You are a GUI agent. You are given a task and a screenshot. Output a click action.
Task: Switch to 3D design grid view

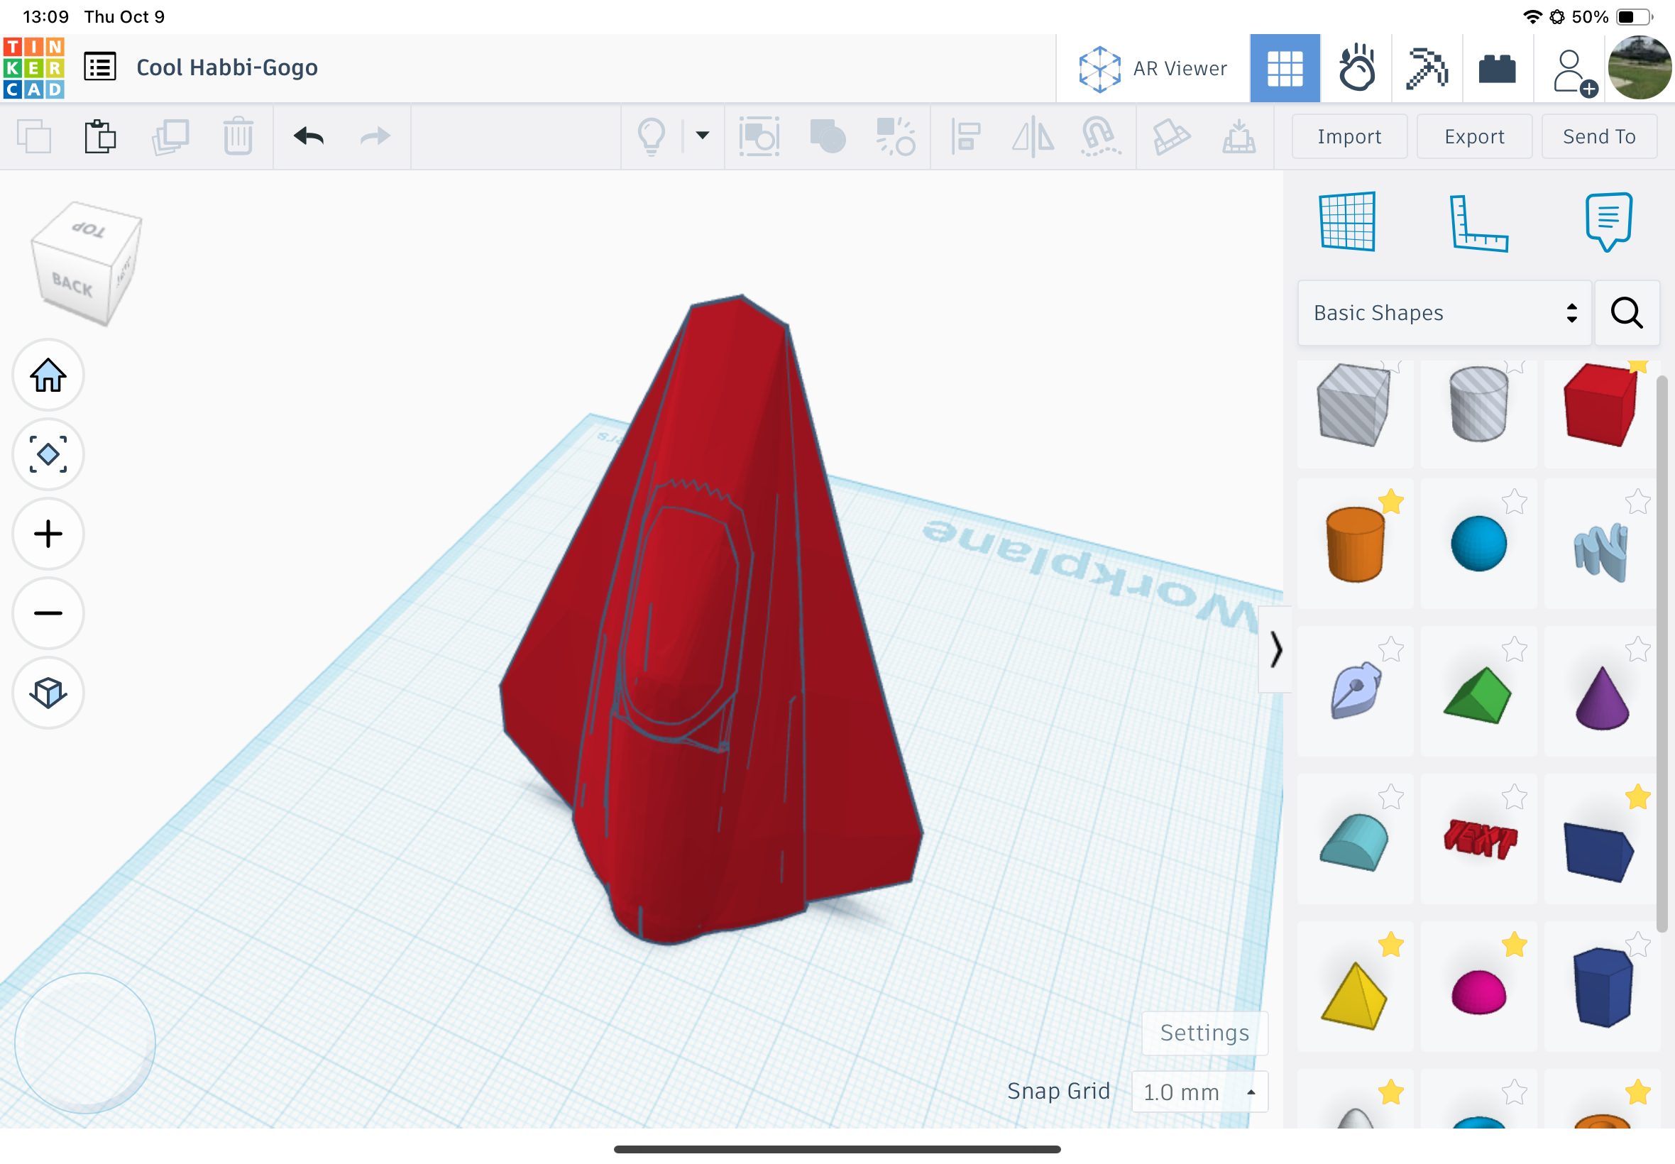pyautogui.click(x=1285, y=69)
